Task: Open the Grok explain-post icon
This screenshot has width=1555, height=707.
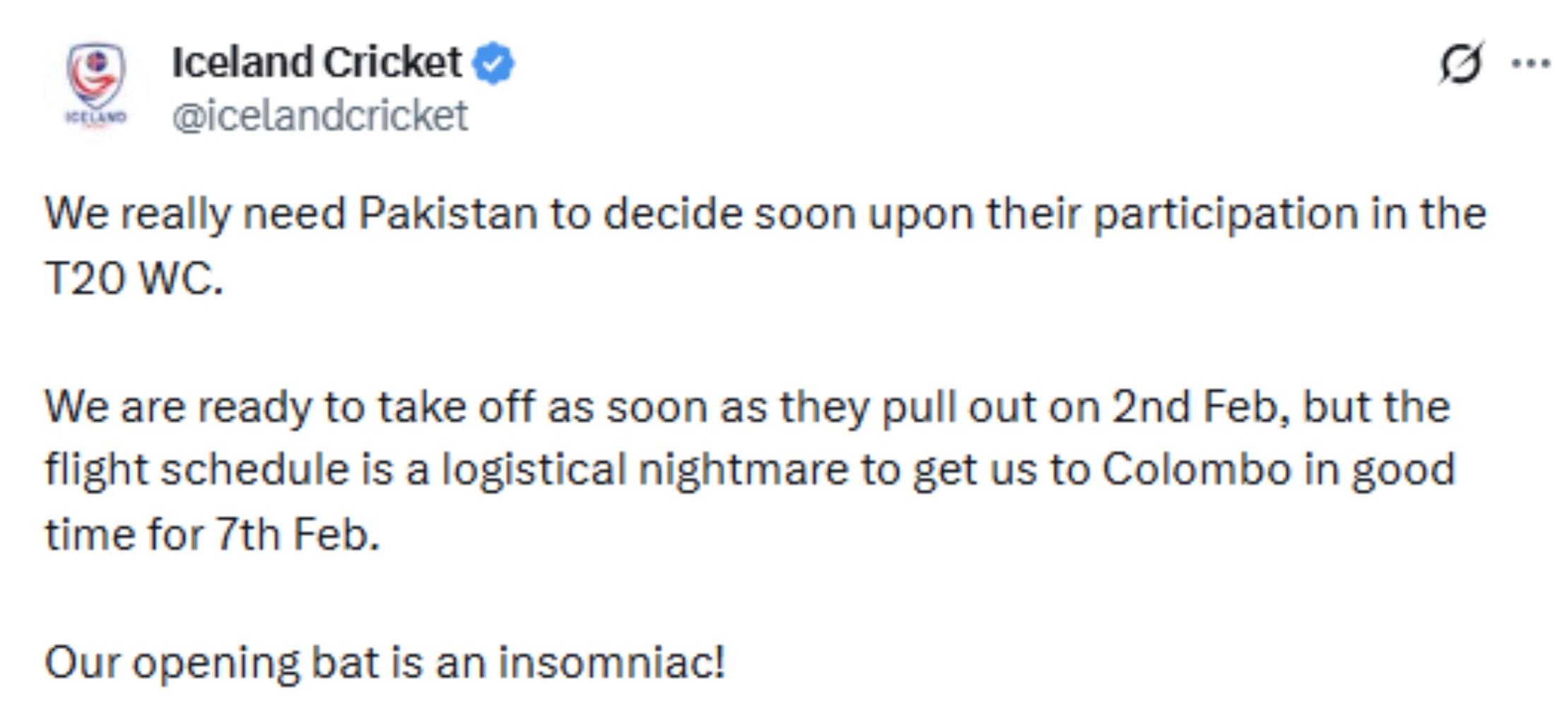Action: 1460,64
